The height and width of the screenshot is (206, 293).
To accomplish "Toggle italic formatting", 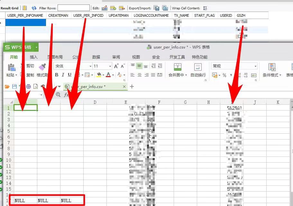I will coord(62,75).
